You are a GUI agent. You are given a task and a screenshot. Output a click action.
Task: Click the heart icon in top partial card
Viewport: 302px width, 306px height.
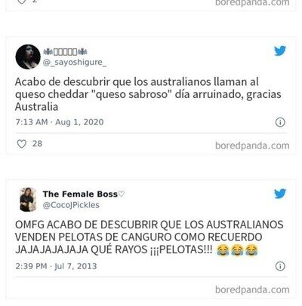click(22, 2)
